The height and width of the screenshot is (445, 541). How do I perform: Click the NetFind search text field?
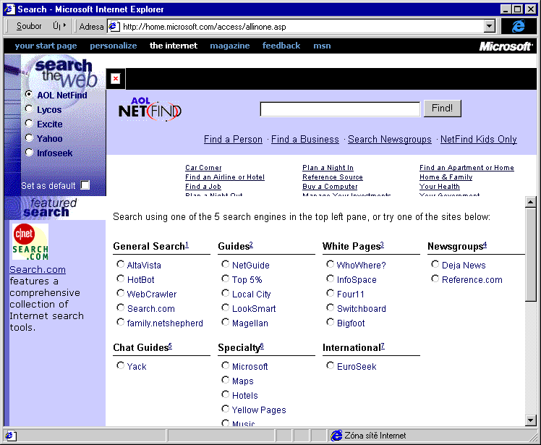tap(340, 109)
